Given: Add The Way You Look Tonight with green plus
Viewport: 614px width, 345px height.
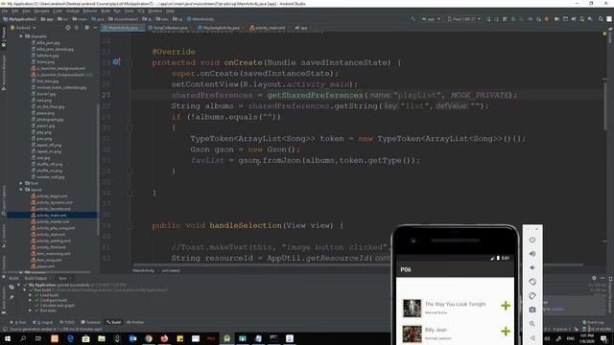Looking at the screenshot, I should 506,306.
